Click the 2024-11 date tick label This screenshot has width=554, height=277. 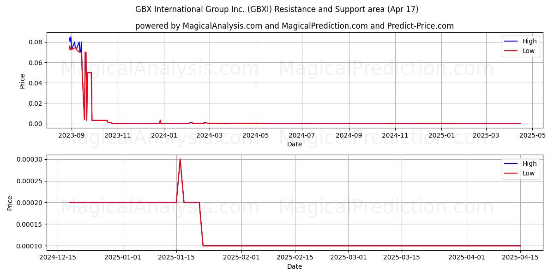click(x=395, y=135)
